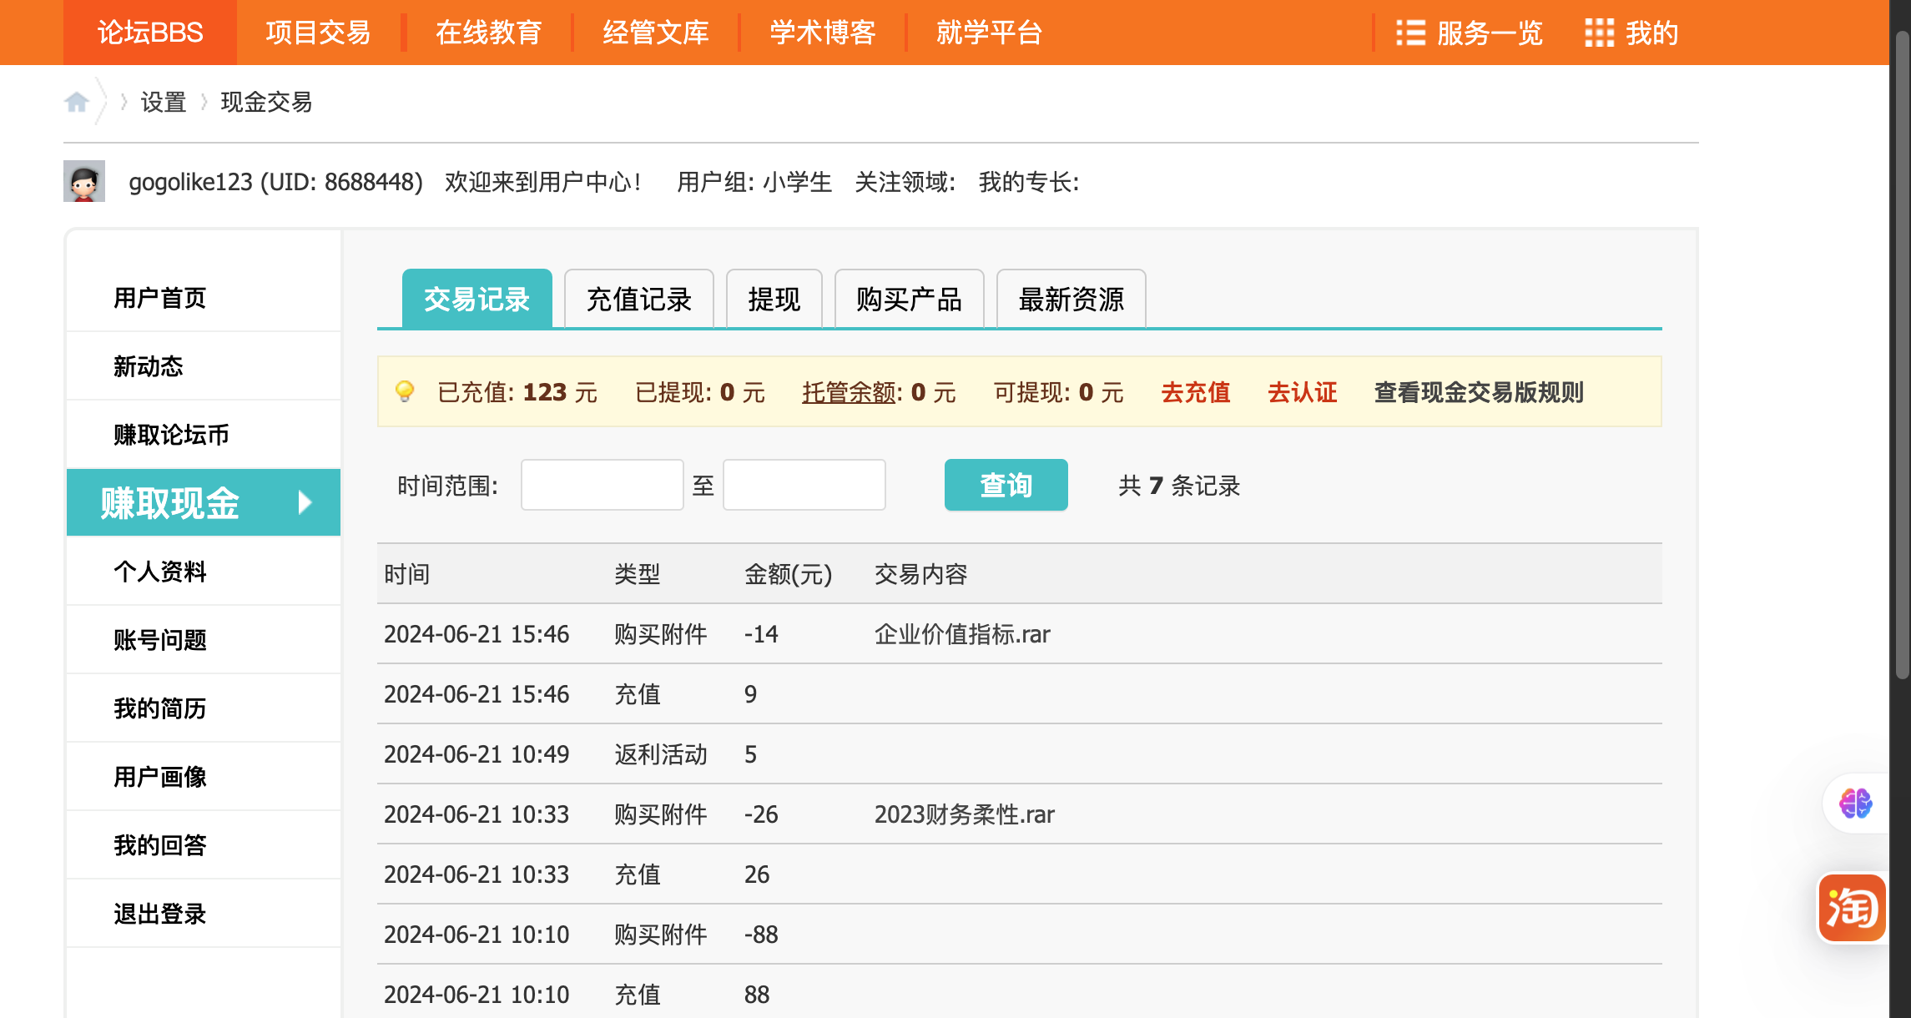Click the 查询 button

tap(1006, 485)
